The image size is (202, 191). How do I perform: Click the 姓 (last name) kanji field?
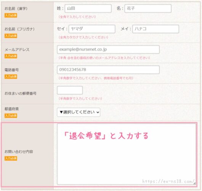(x=88, y=8)
